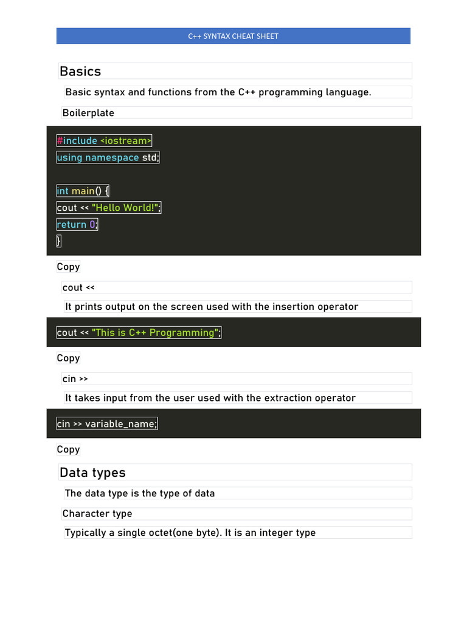Click the "using namespace std;" code line
Image resolution: width=467 pixels, height=622 pixels.
[108, 157]
